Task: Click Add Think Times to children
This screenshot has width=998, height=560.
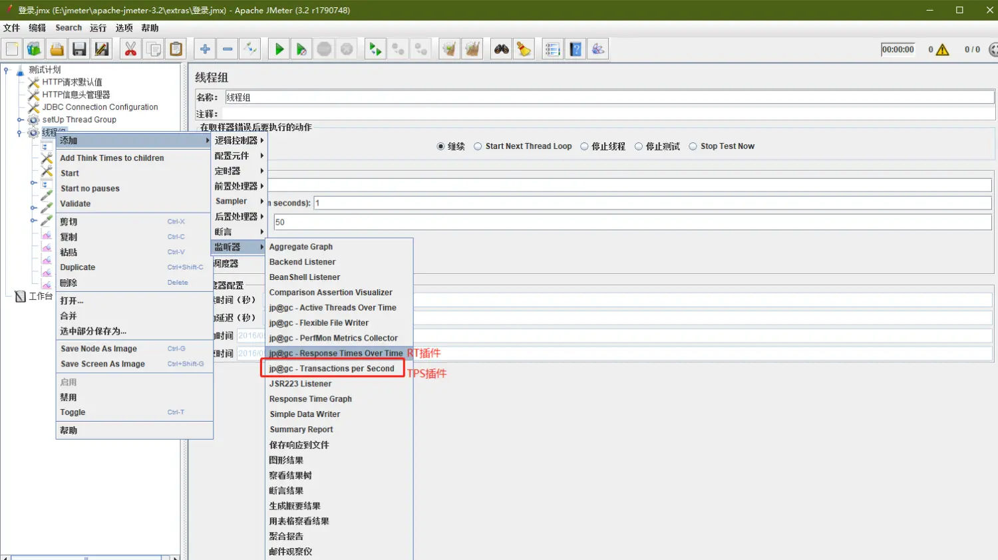Action: click(111, 158)
